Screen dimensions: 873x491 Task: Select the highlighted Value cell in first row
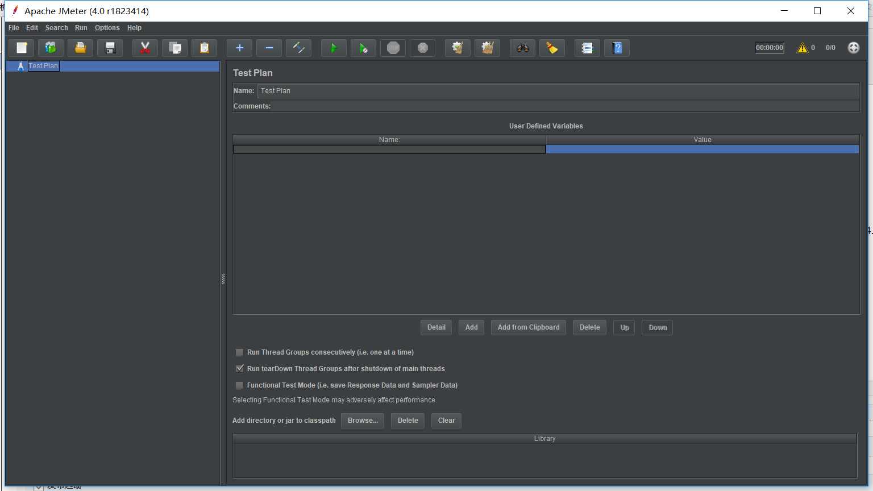702,149
